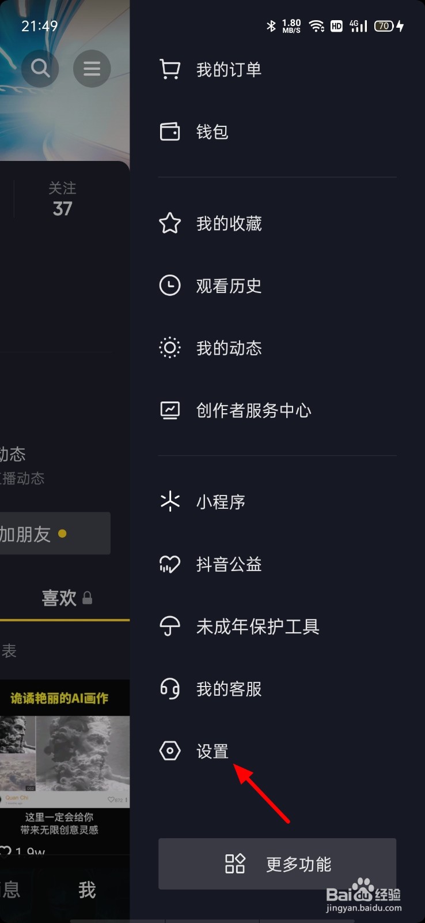
Task: Tap the sun-like icon for 我的动态
Action: [170, 348]
